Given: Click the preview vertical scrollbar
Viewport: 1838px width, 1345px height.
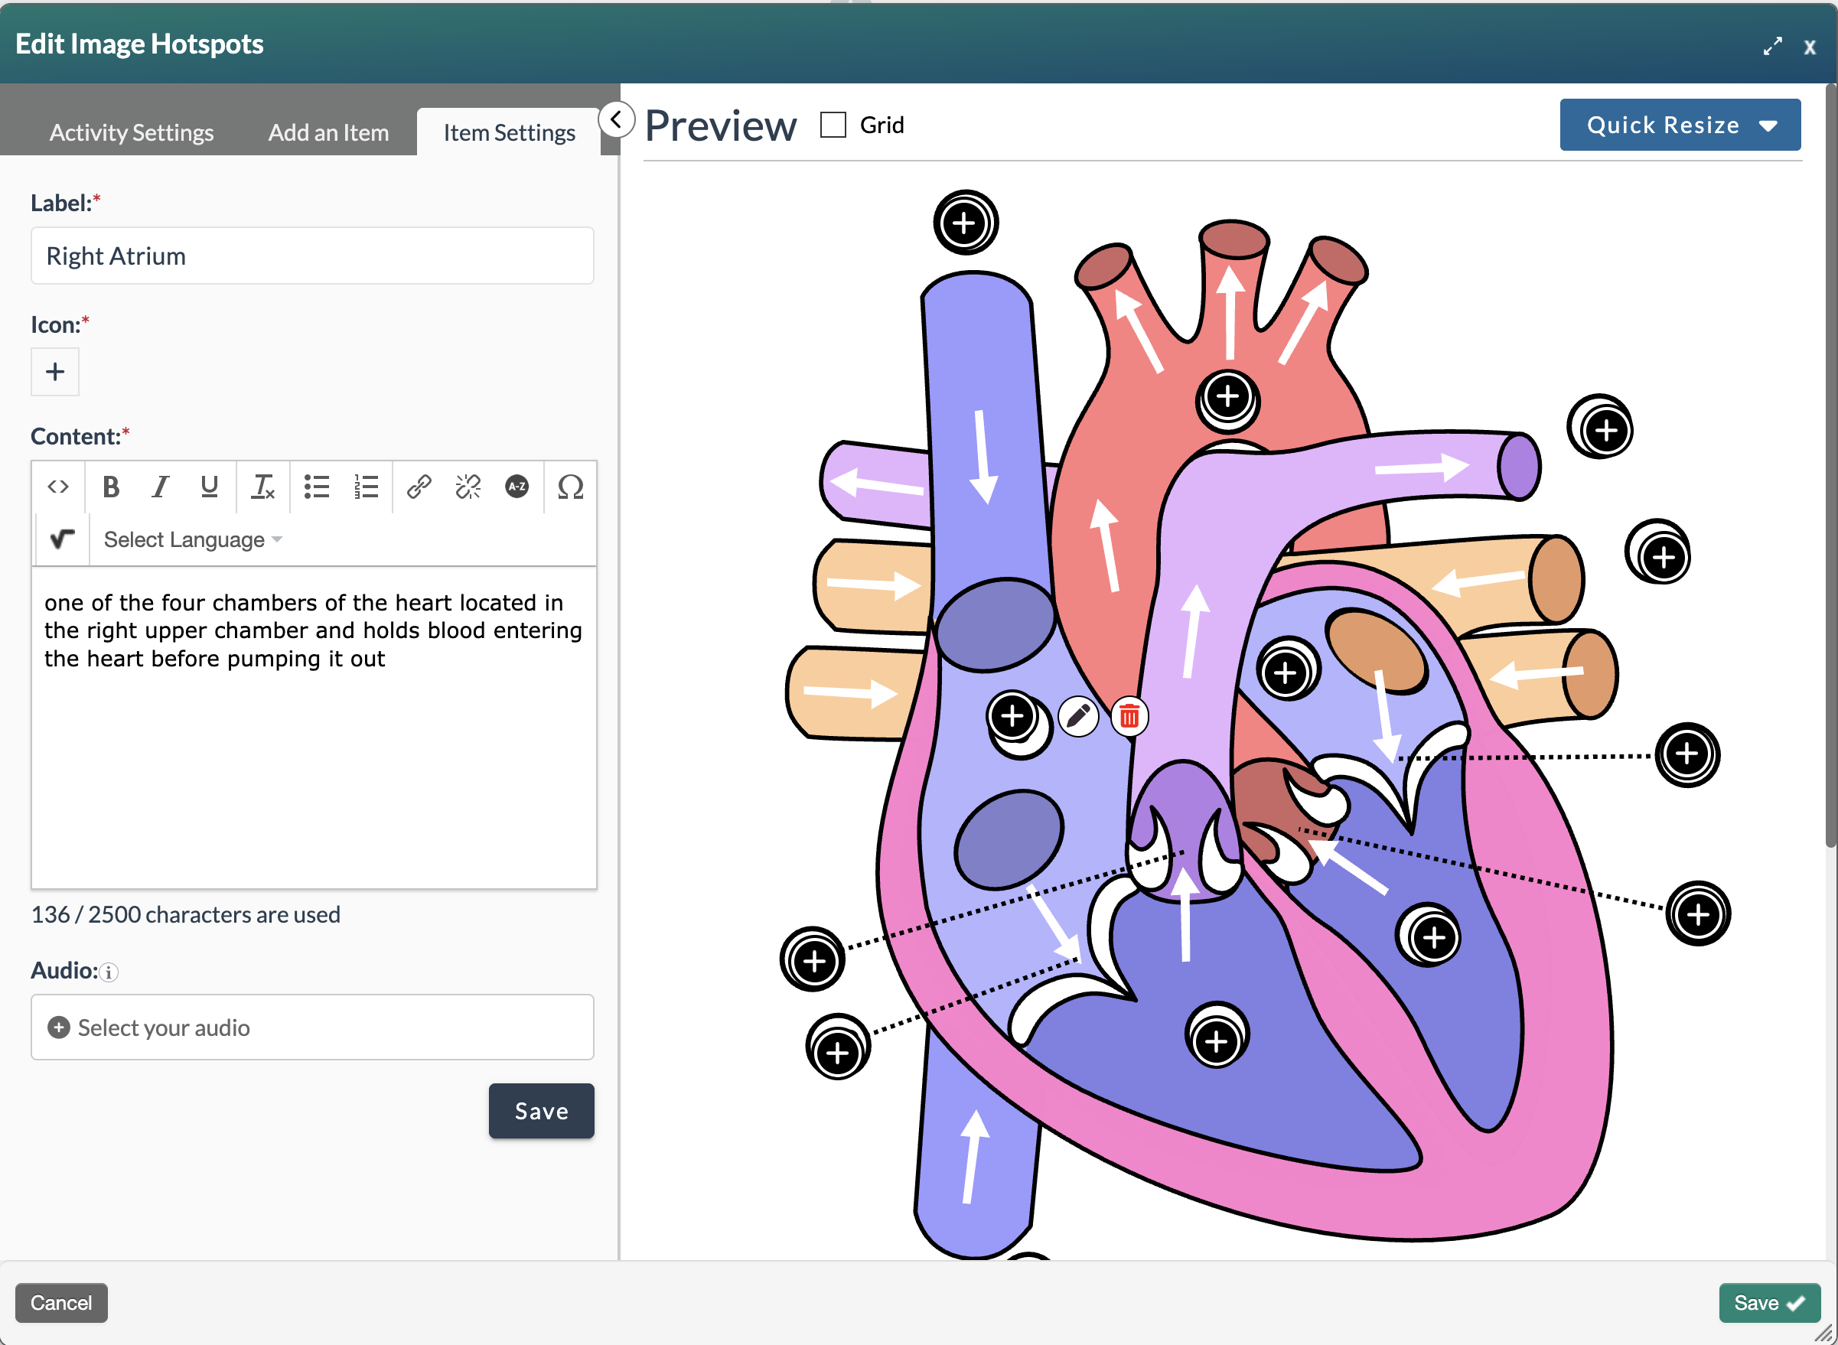Looking at the screenshot, I should (x=1830, y=464).
